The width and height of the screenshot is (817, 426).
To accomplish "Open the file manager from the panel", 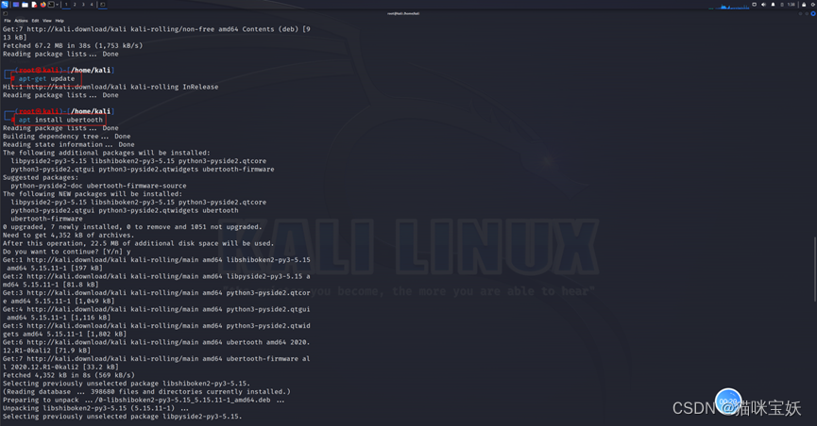I will click(25, 5).
